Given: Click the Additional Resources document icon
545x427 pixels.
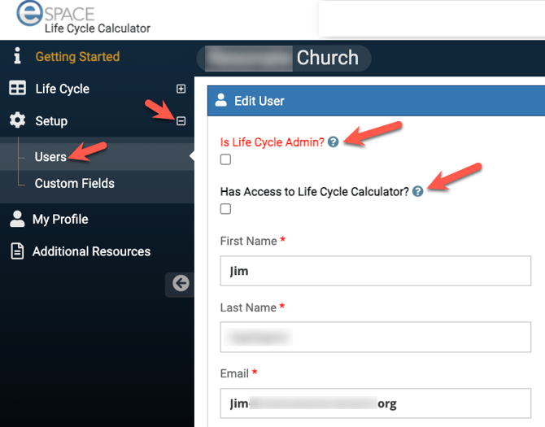Looking at the screenshot, I should (16, 251).
